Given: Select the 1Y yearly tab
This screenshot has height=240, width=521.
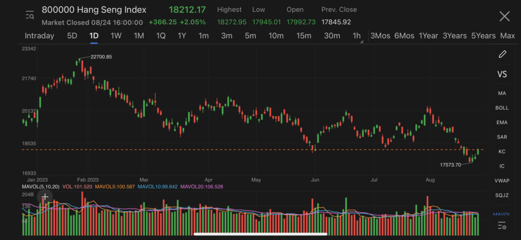Looking at the screenshot, I should click(x=182, y=36).
